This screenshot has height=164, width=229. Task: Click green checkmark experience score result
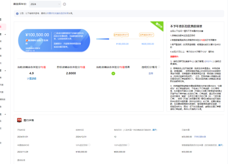tap(113, 73)
